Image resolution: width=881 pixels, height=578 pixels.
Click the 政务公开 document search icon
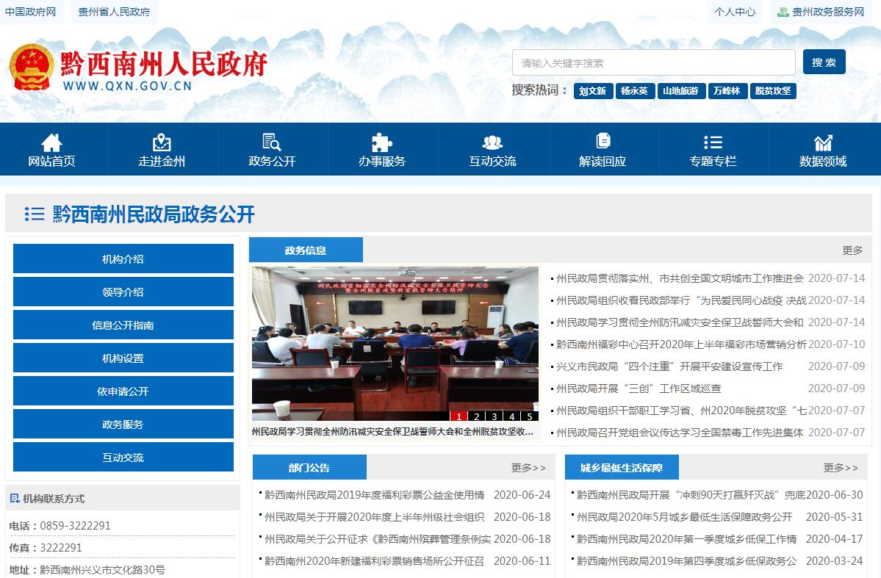tap(272, 142)
